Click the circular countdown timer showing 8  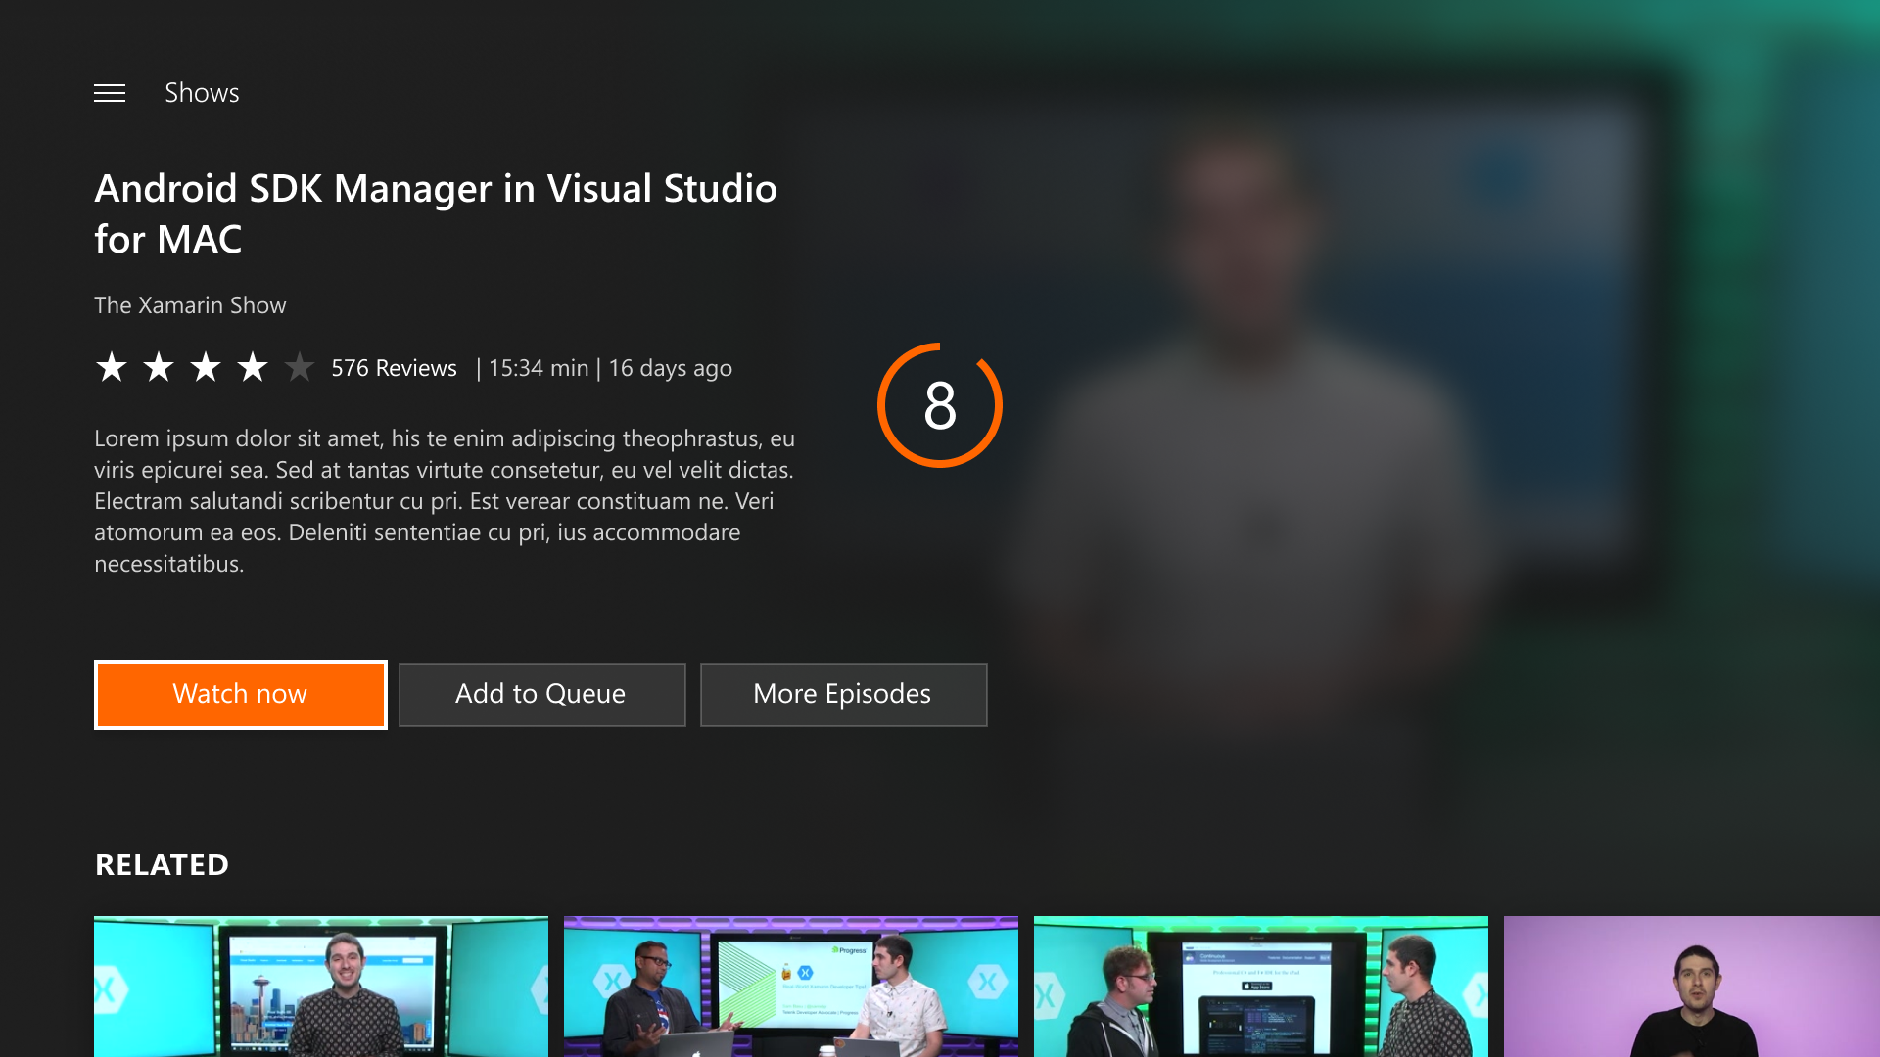[x=940, y=404]
